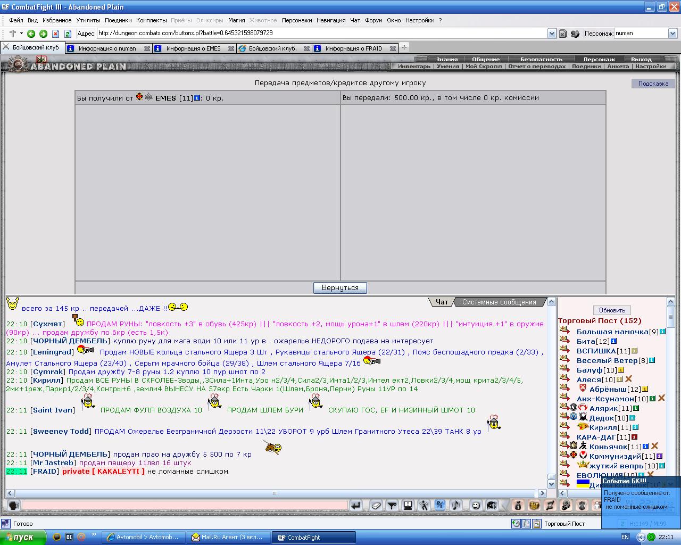Click the Вернуться button

click(x=340, y=287)
